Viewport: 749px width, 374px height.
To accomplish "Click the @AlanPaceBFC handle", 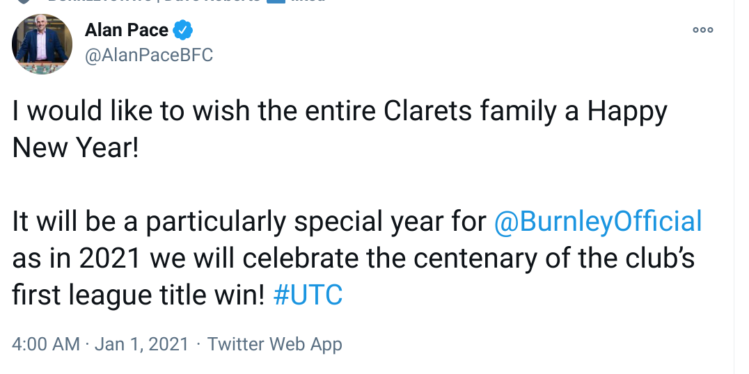I will [148, 56].
